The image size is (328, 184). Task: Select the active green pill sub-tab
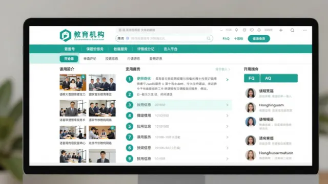pos(69,59)
